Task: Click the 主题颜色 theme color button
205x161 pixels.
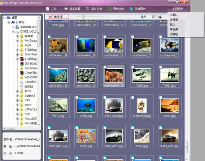Action: click(178, 9)
